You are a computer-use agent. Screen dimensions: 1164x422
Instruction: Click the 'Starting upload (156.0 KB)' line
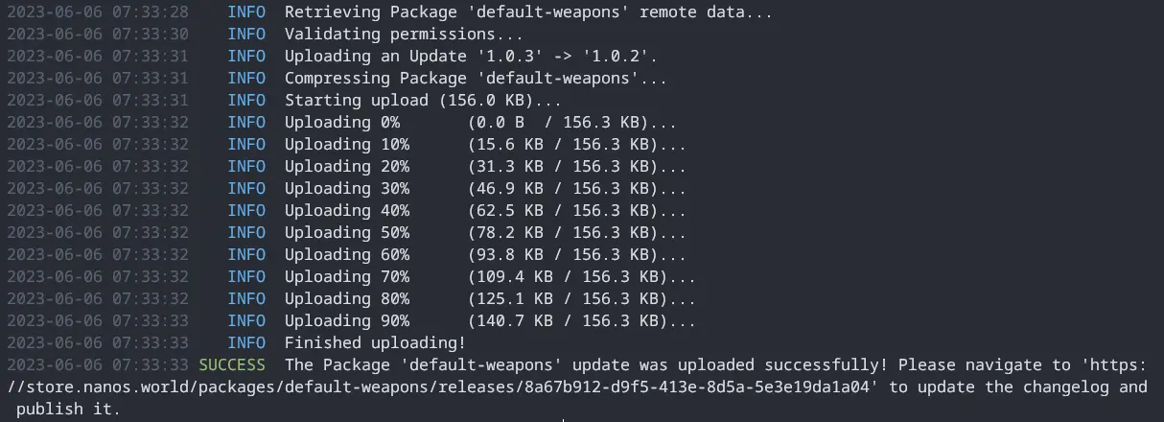coord(423,101)
